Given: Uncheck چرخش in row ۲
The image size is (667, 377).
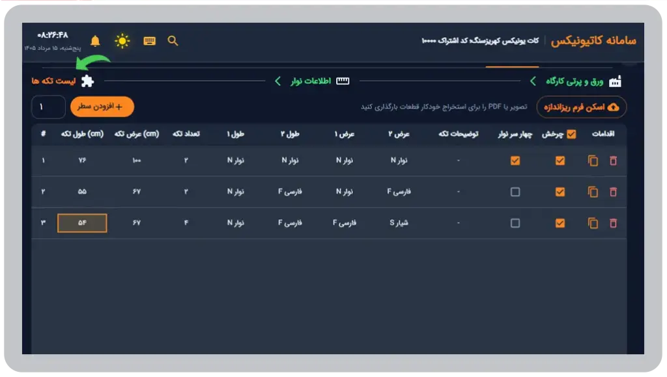Looking at the screenshot, I should (x=560, y=192).
